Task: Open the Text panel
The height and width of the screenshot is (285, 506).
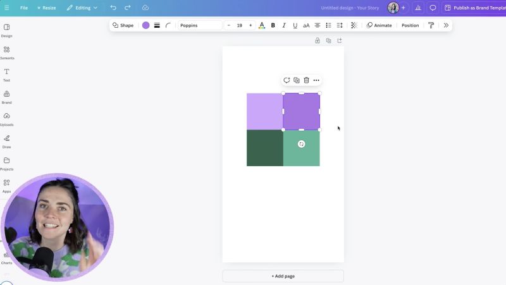Action: point(6,75)
